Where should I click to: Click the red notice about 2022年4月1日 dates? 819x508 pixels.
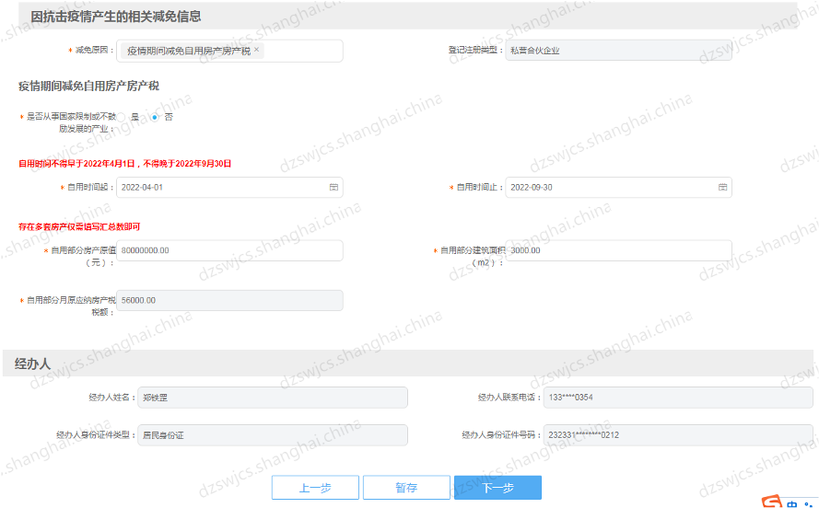click(x=125, y=164)
